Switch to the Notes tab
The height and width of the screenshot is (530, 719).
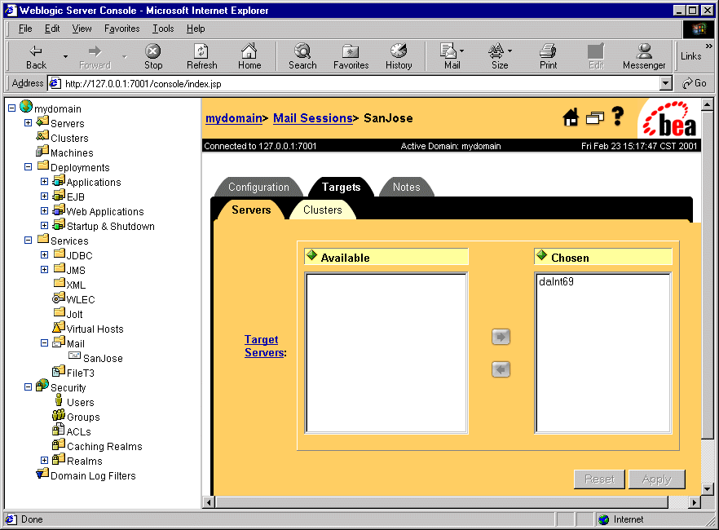pos(406,187)
